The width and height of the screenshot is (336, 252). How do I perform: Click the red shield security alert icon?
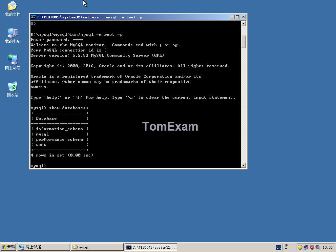312,247
